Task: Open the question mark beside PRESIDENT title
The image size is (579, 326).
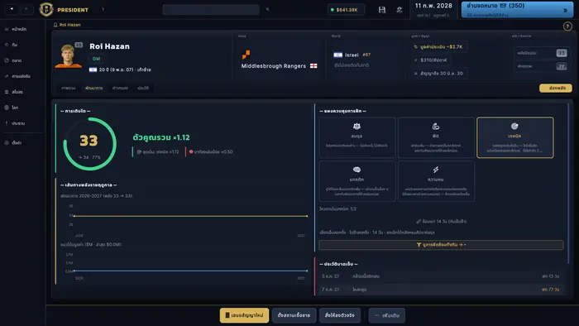Action: pos(103,10)
